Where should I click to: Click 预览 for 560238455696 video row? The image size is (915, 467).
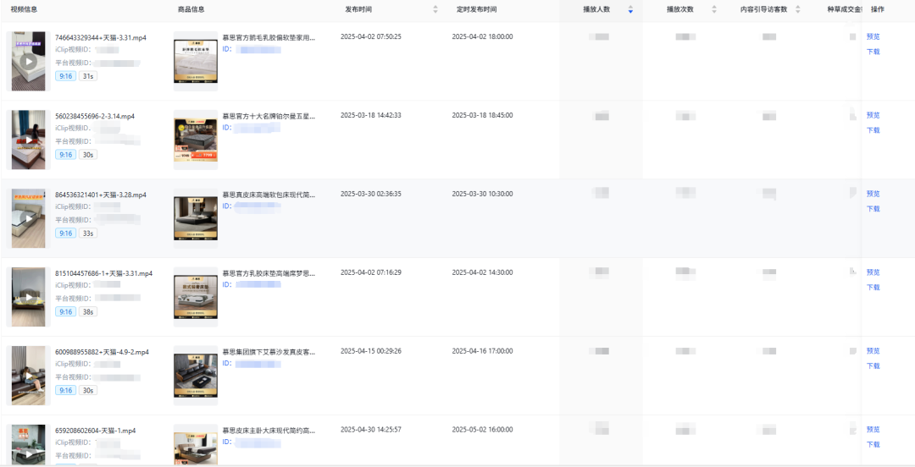(873, 115)
